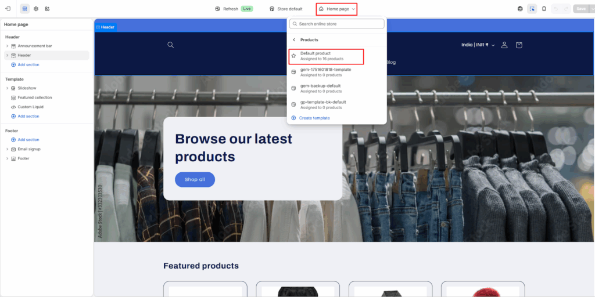Click Create template link

314,118
